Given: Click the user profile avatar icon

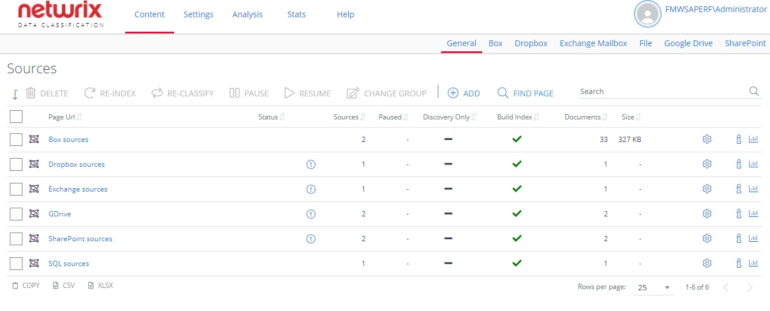Looking at the screenshot, I should 648,14.
